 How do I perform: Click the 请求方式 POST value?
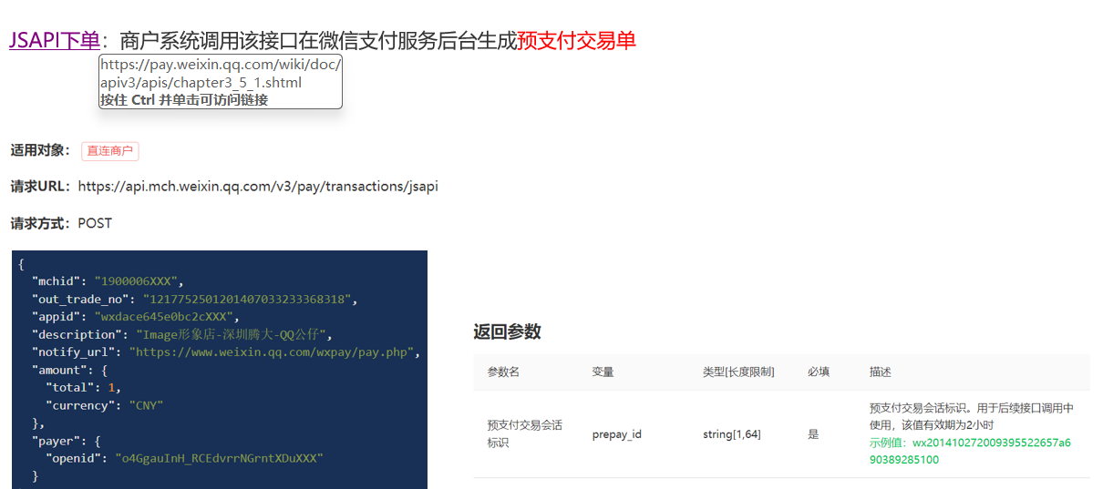[x=95, y=223]
